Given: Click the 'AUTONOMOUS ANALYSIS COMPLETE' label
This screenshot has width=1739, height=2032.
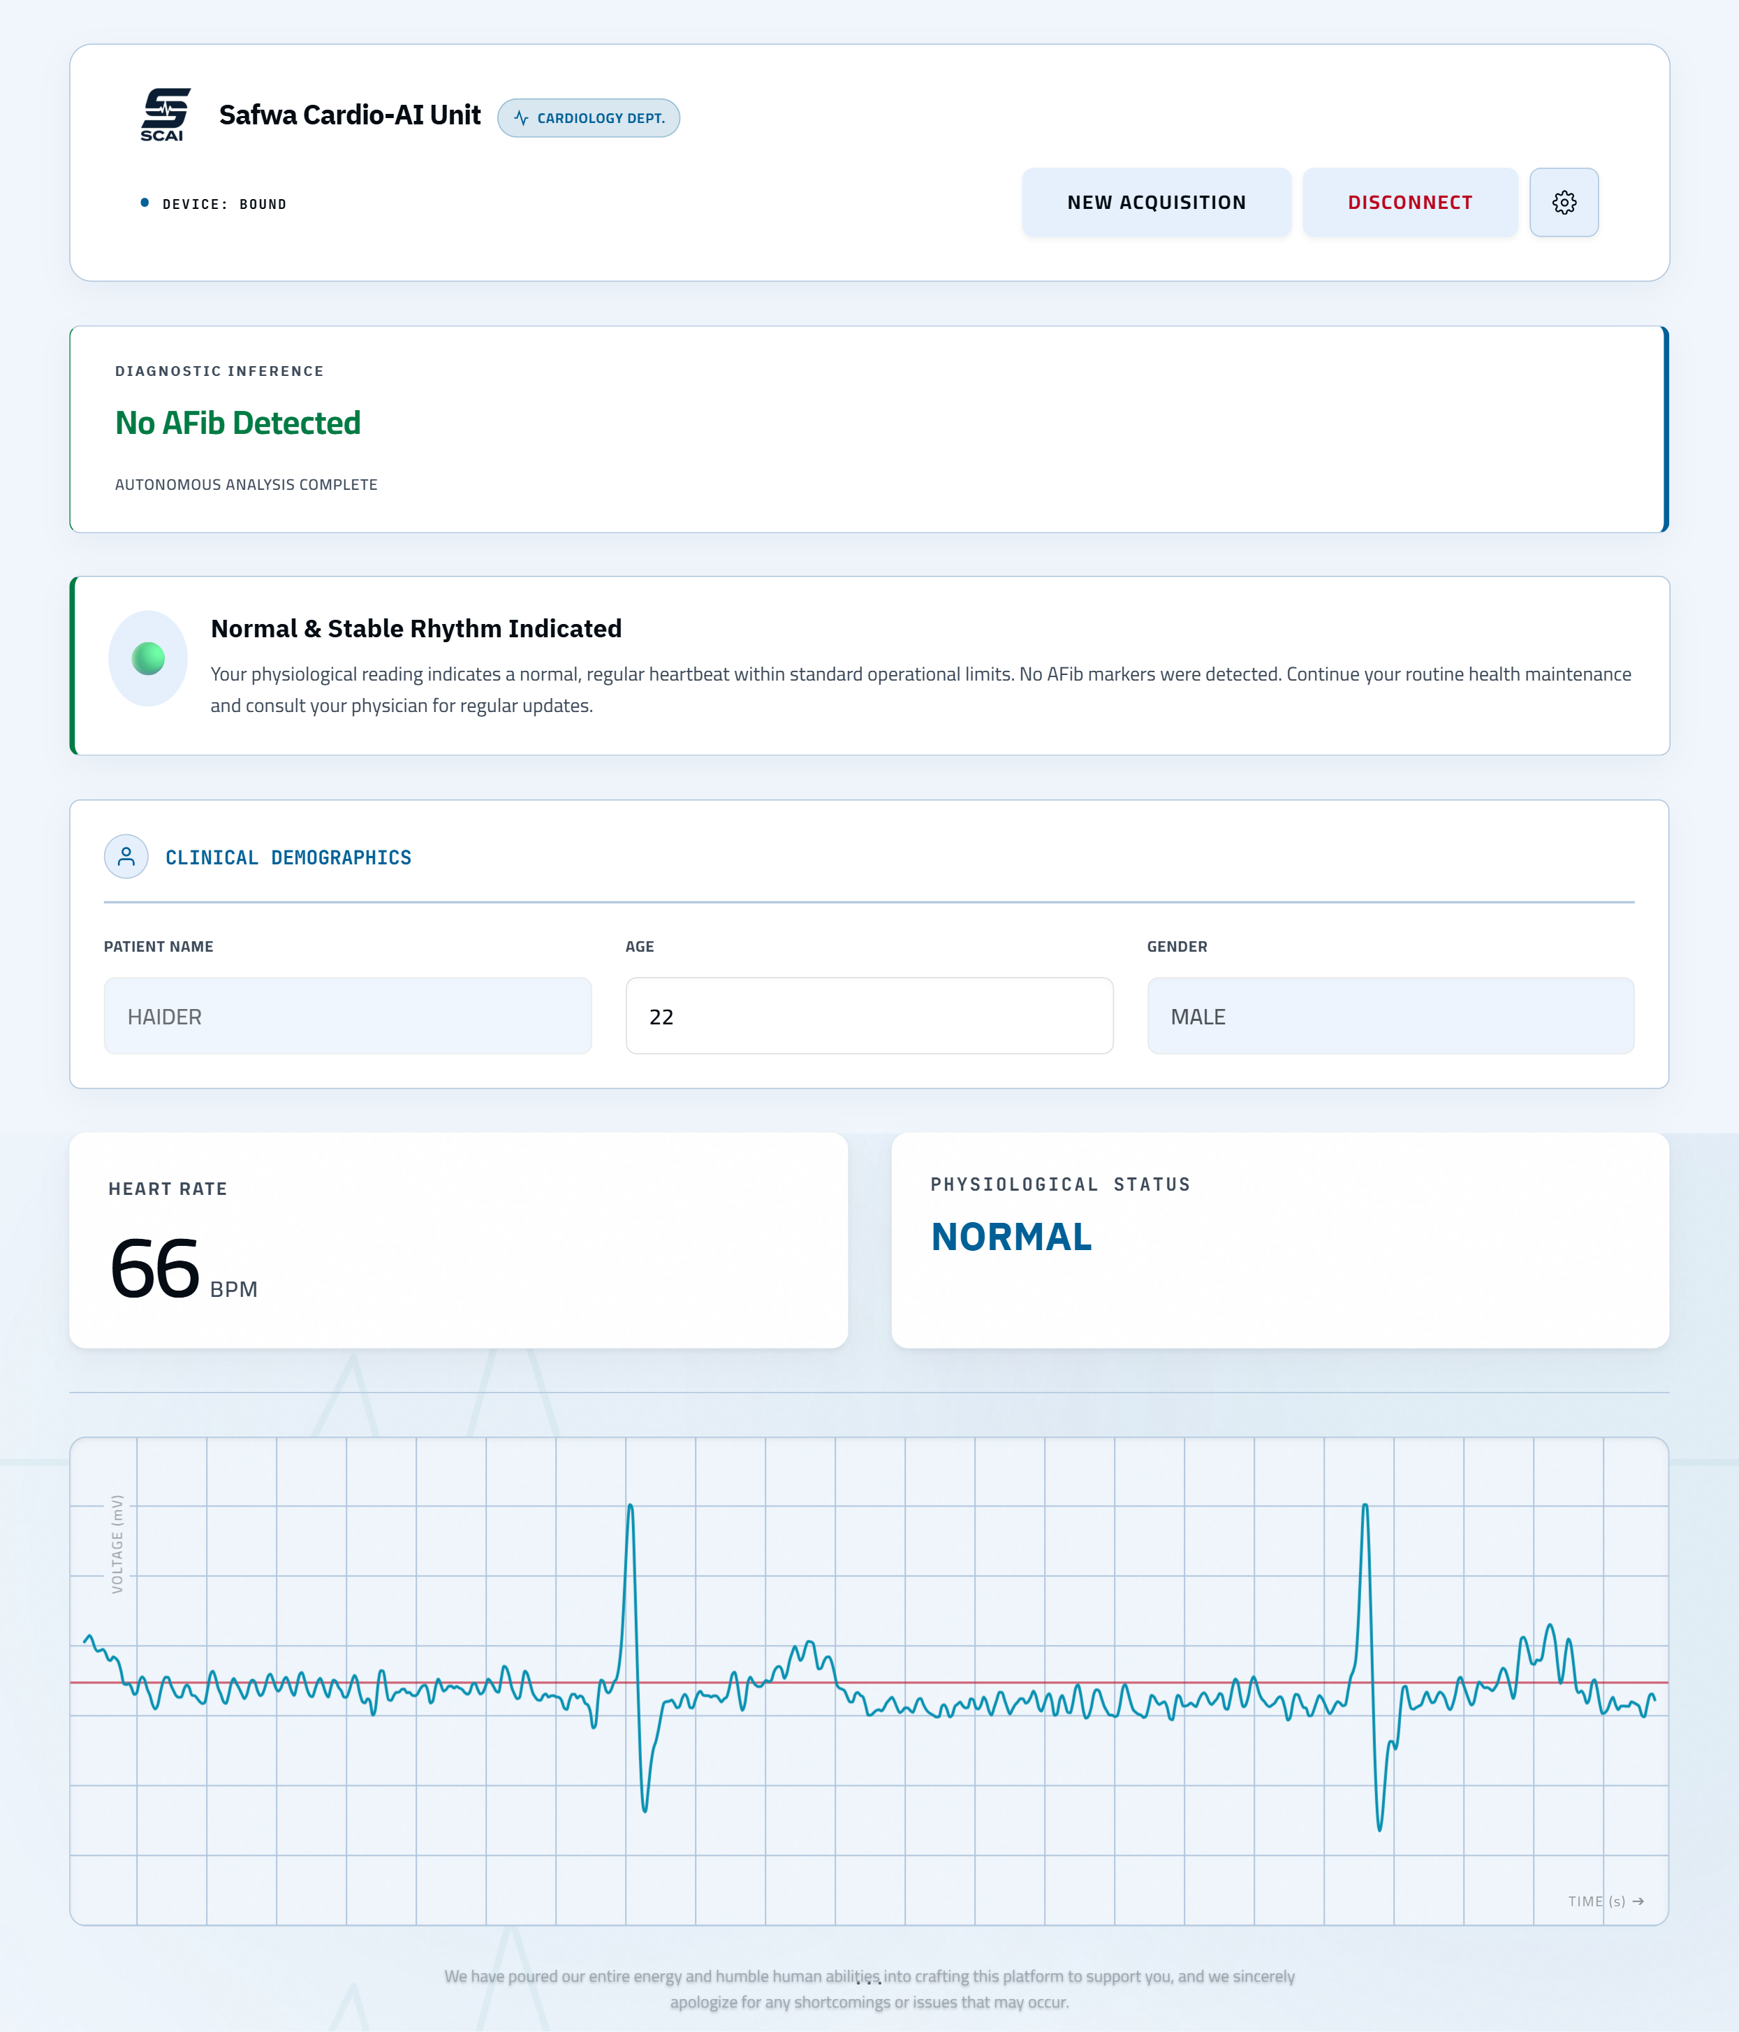Looking at the screenshot, I should pos(246,484).
